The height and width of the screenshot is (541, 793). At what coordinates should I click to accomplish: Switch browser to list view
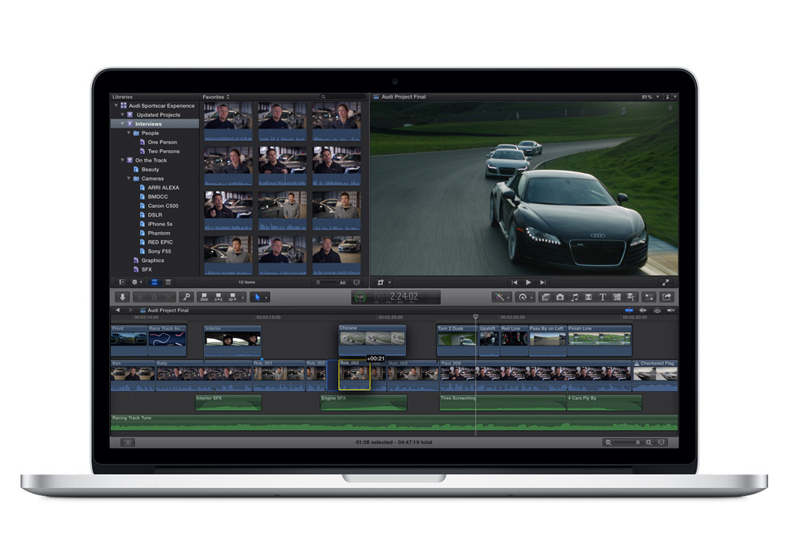(167, 283)
